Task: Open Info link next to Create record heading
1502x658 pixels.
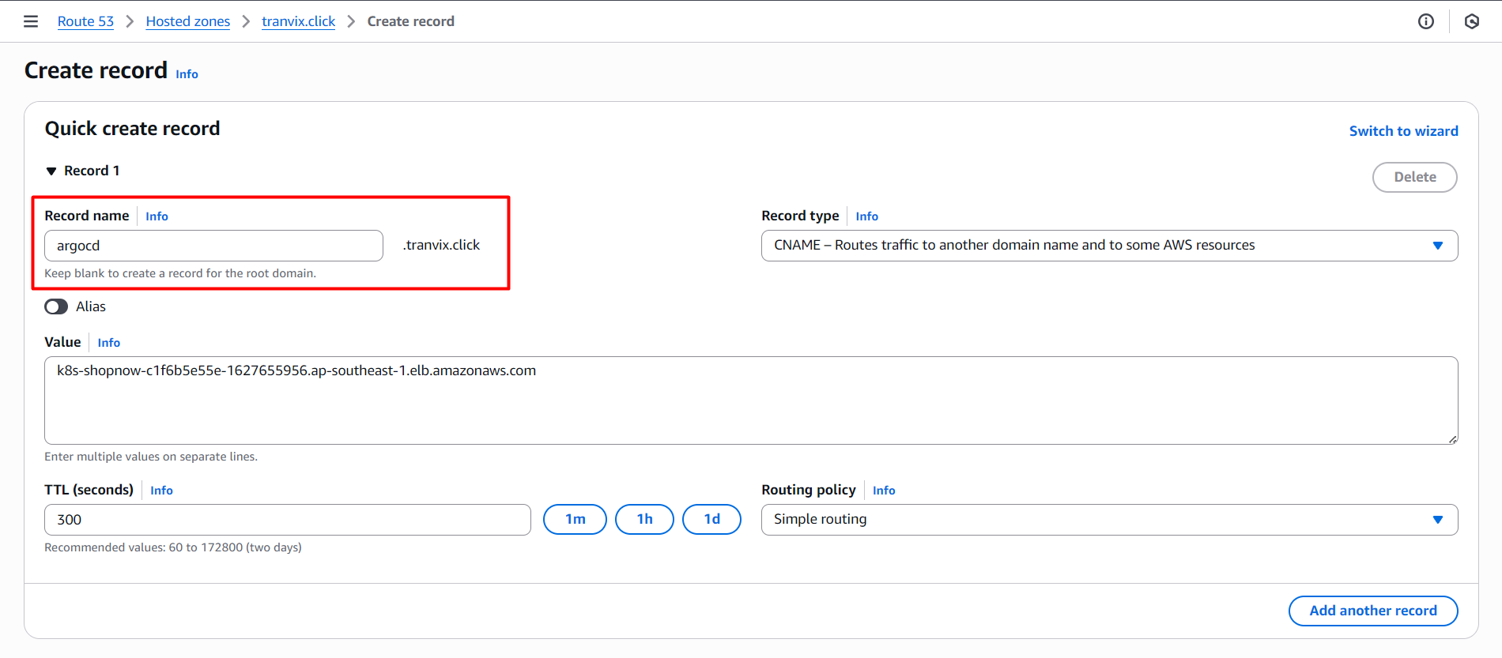Action: [x=187, y=74]
